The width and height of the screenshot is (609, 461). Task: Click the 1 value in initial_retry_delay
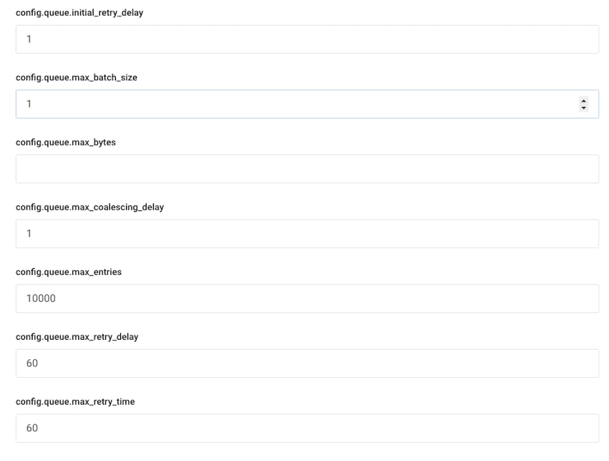pyautogui.click(x=29, y=39)
